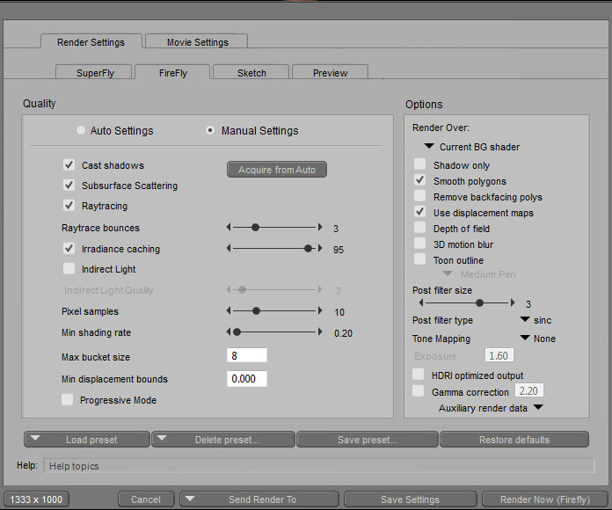
Task: Open Send Render To dropdown
Action: click(191, 499)
